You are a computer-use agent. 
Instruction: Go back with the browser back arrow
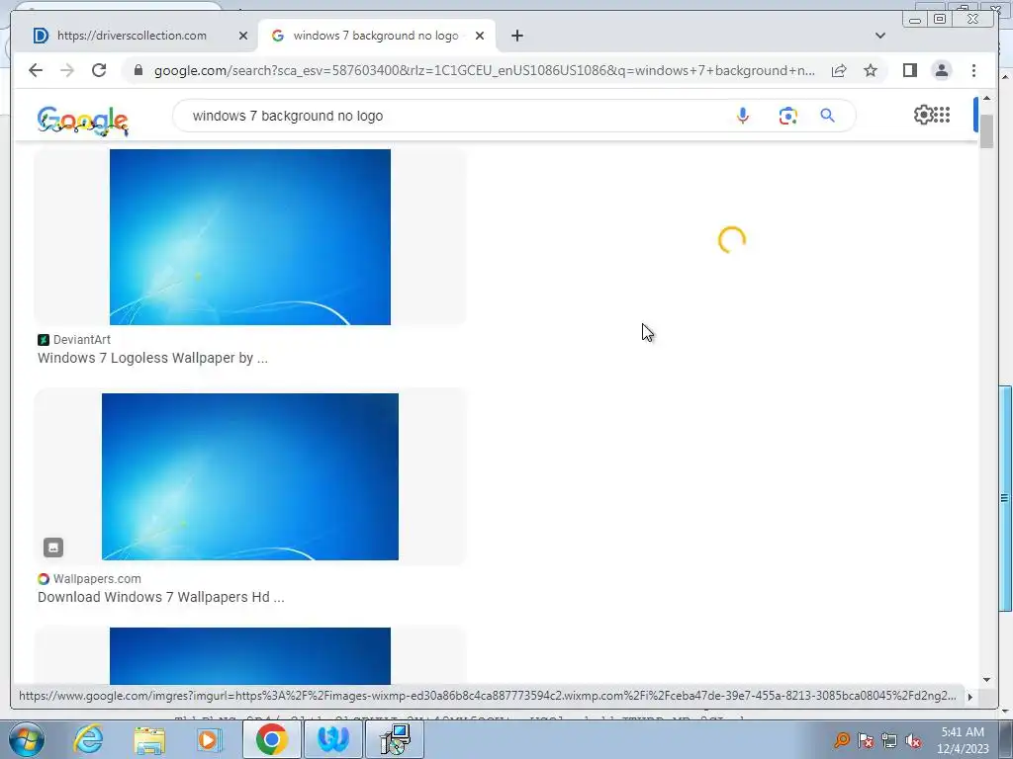(x=36, y=70)
